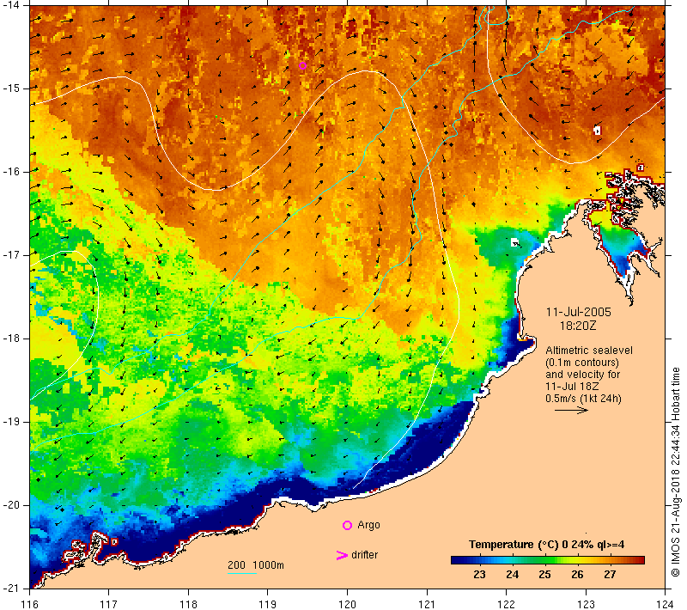Click the magenta Argo float circle on the map
This screenshot has width=687, height=610.
(x=302, y=66)
